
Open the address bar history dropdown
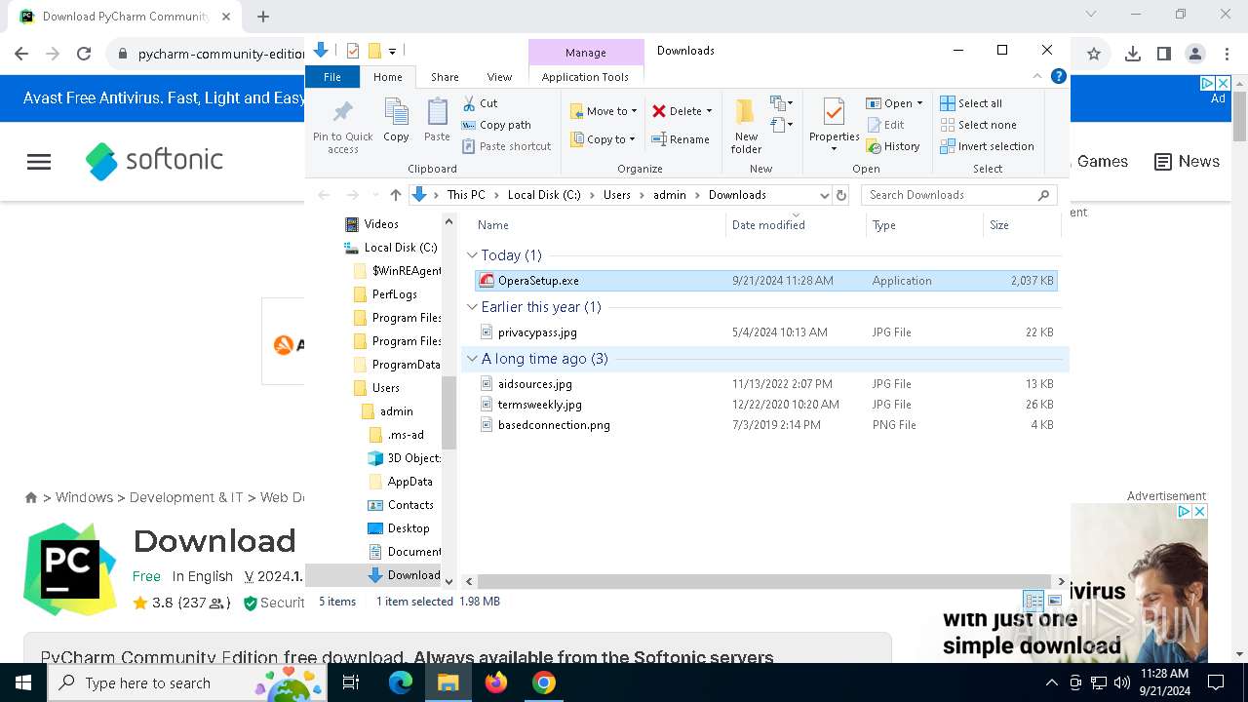click(x=824, y=195)
